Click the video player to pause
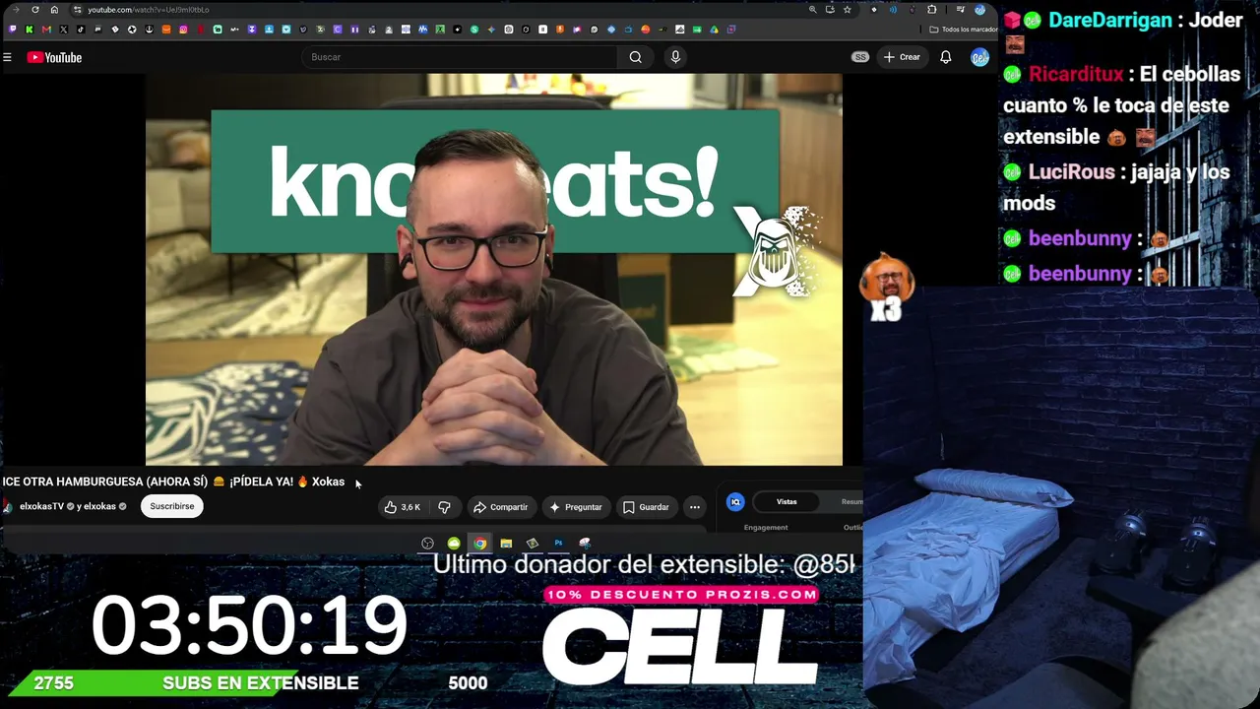The width and height of the screenshot is (1260, 709). [494, 269]
